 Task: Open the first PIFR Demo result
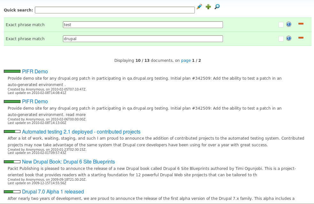(35, 71)
